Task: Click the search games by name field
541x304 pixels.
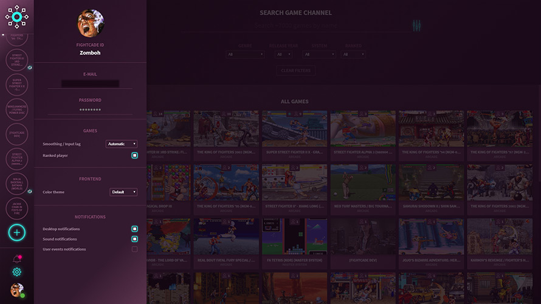Action: pos(295,25)
